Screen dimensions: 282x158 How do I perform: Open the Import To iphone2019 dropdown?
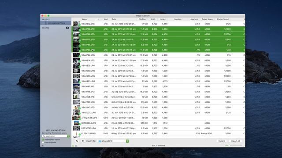click(113, 141)
